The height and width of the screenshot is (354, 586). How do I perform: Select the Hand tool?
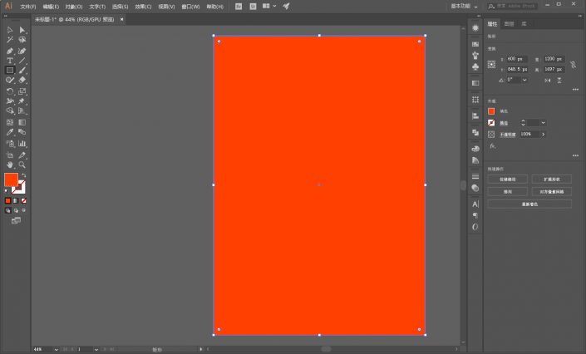click(x=10, y=165)
